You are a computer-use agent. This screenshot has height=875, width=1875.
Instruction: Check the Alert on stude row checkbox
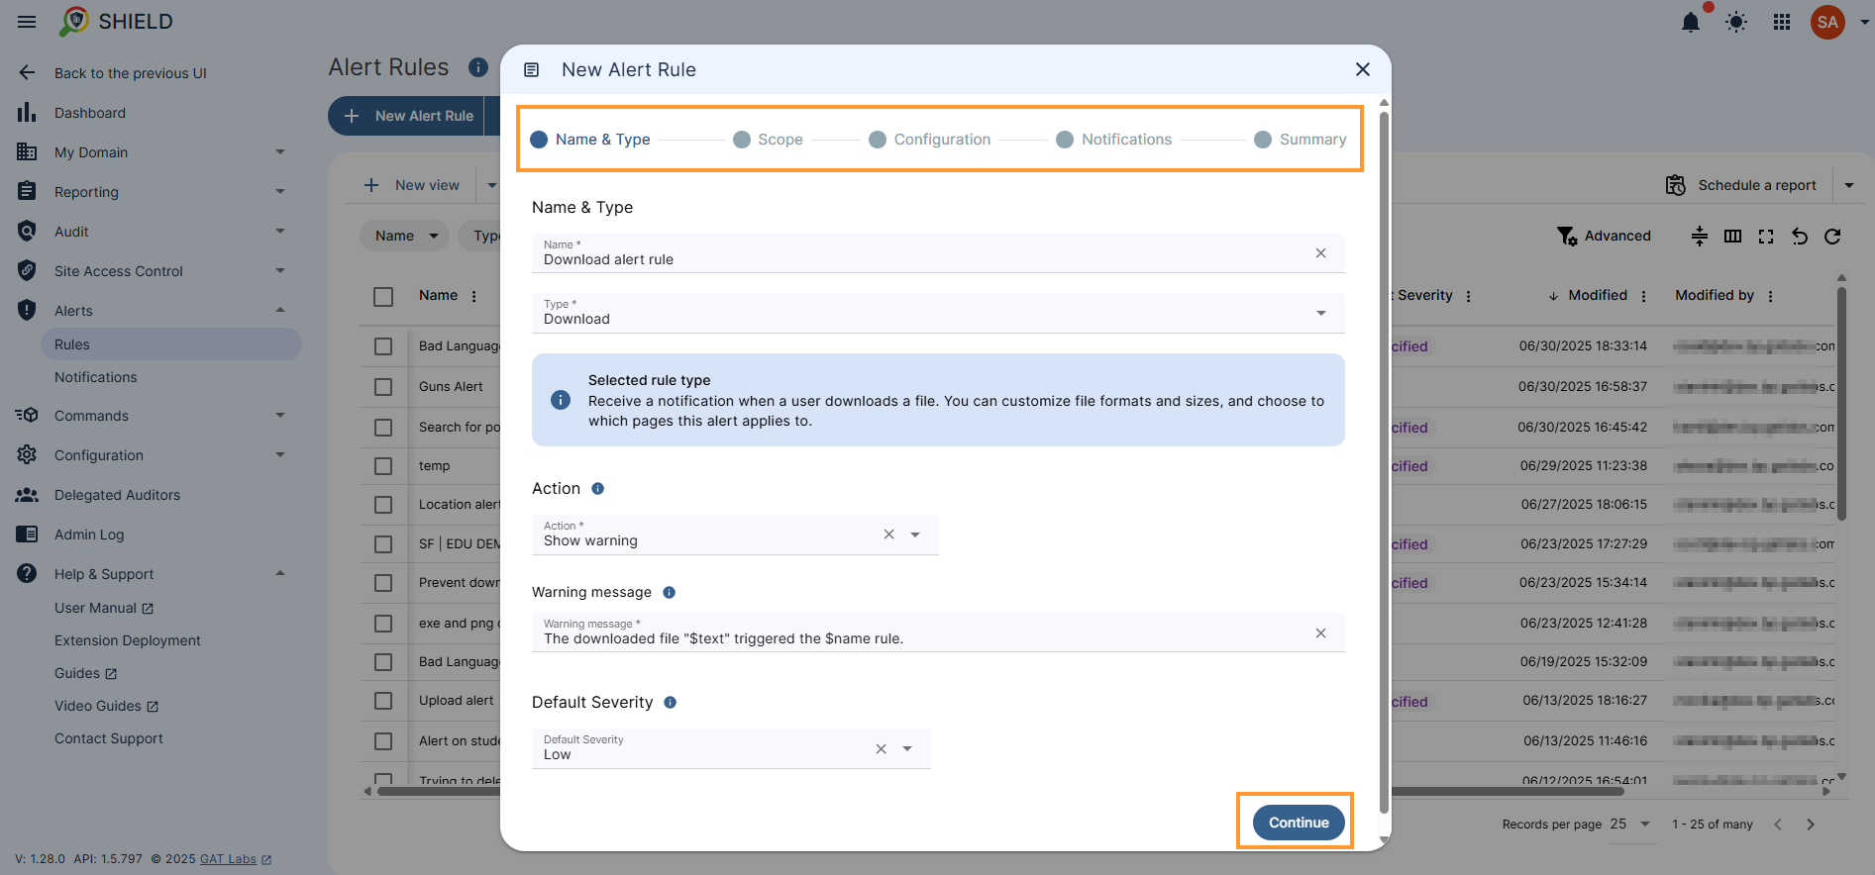(383, 741)
